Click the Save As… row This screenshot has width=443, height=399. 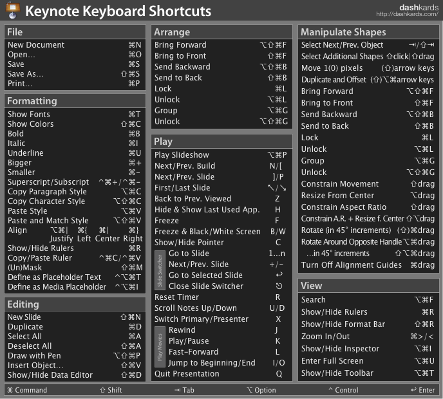tap(75, 74)
